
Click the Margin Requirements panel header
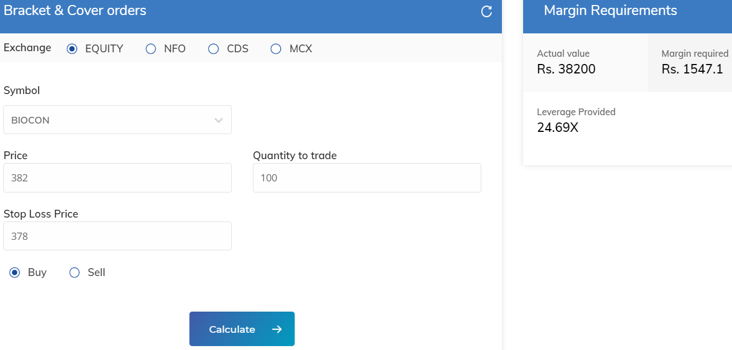(610, 10)
